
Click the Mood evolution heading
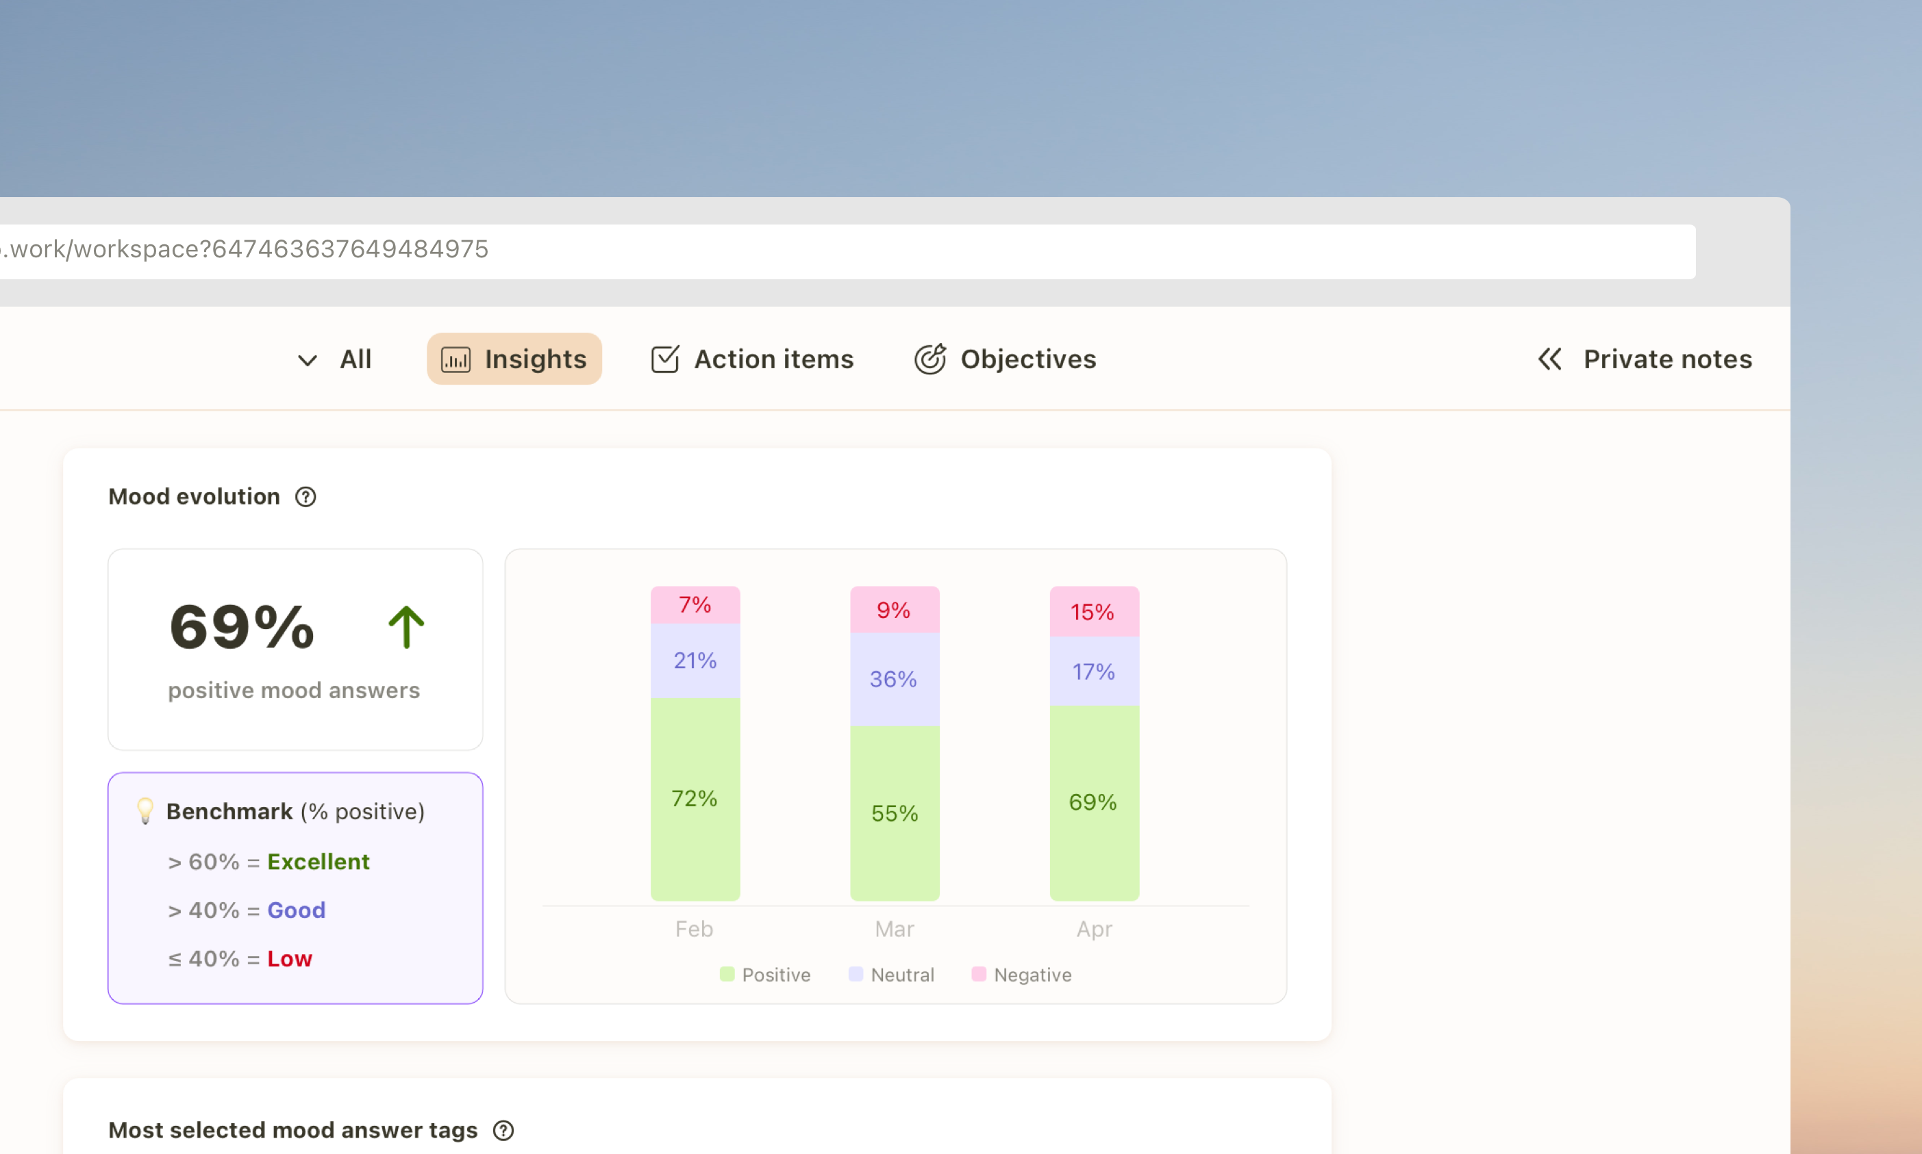(x=194, y=496)
